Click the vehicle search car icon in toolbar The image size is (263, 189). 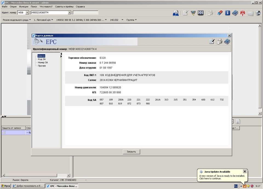(x=176, y=13)
